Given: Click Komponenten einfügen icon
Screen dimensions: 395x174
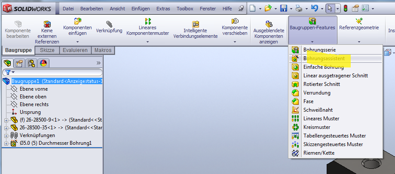Looking at the screenshot, I should point(78,21).
